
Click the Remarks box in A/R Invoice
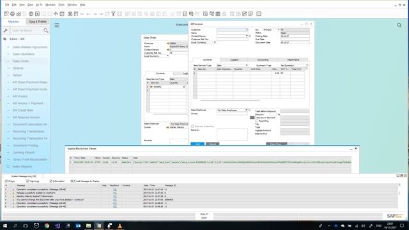pyautogui.click(x=232, y=134)
